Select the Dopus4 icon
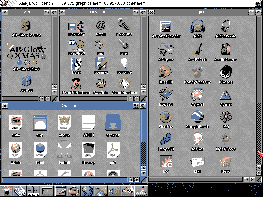 click(x=166, y=94)
